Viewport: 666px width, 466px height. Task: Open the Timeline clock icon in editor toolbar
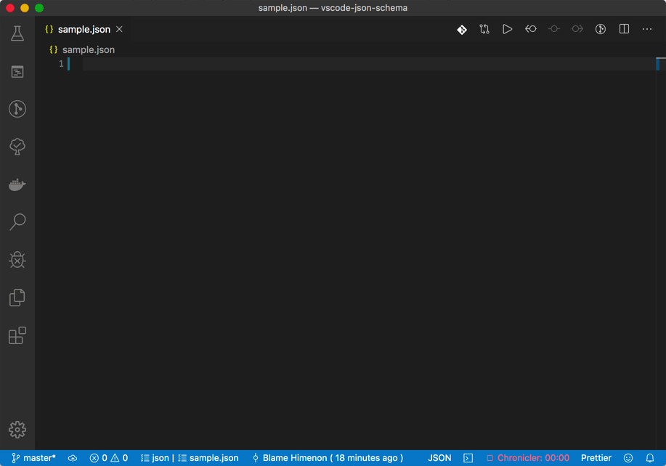click(x=601, y=29)
